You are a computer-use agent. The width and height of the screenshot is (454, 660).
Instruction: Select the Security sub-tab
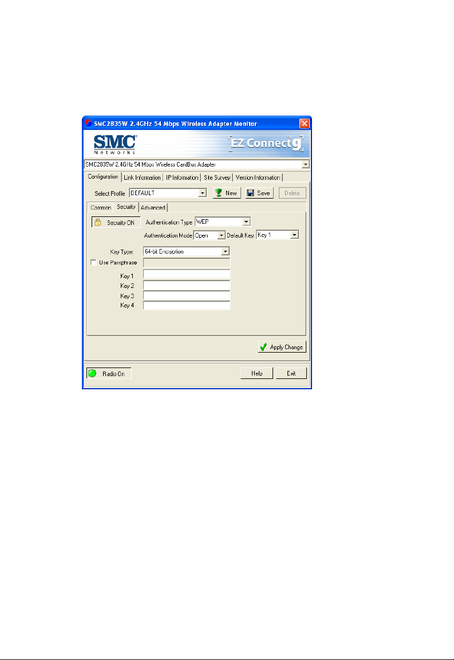(x=126, y=207)
